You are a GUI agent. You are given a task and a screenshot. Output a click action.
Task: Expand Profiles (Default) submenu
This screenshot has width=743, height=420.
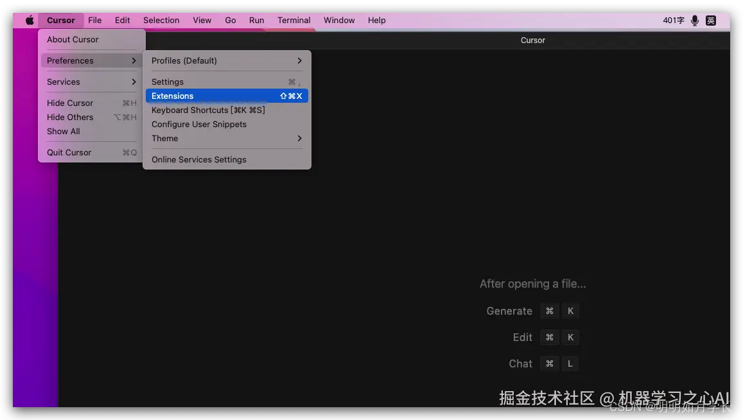pos(227,60)
